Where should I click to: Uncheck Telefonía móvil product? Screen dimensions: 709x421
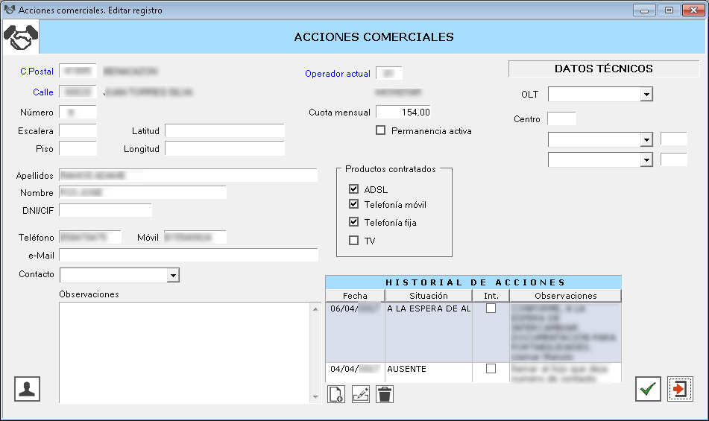click(x=354, y=204)
